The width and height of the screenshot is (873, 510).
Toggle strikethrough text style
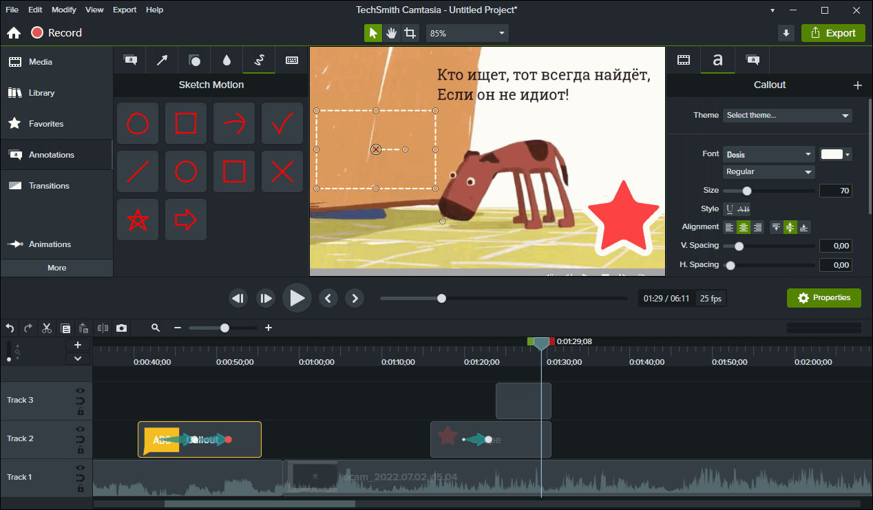tap(744, 209)
